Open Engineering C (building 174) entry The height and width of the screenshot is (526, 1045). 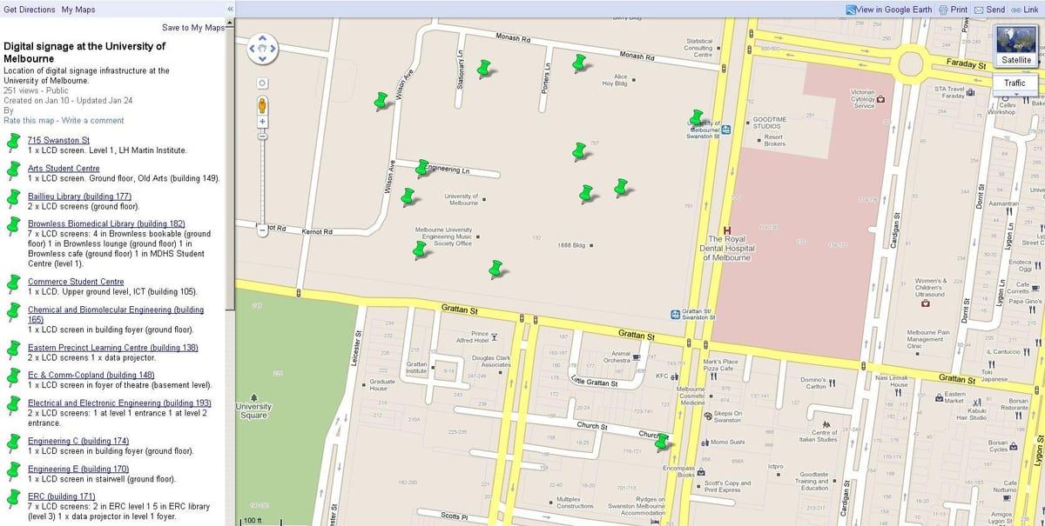tap(78, 441)
